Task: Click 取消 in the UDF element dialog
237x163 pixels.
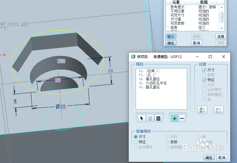Action: click(196, 43)
